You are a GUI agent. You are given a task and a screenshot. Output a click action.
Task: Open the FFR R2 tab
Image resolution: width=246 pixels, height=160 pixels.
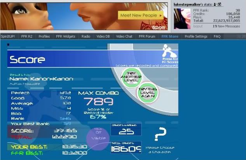click(27, 36)
